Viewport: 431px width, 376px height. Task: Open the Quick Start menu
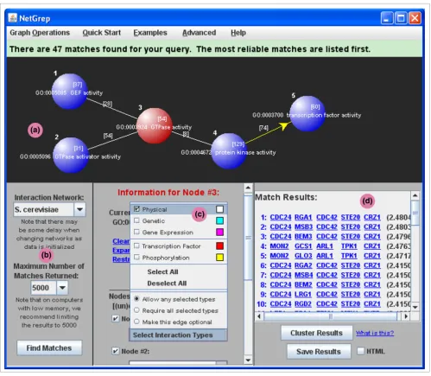(x=102, y=33)
